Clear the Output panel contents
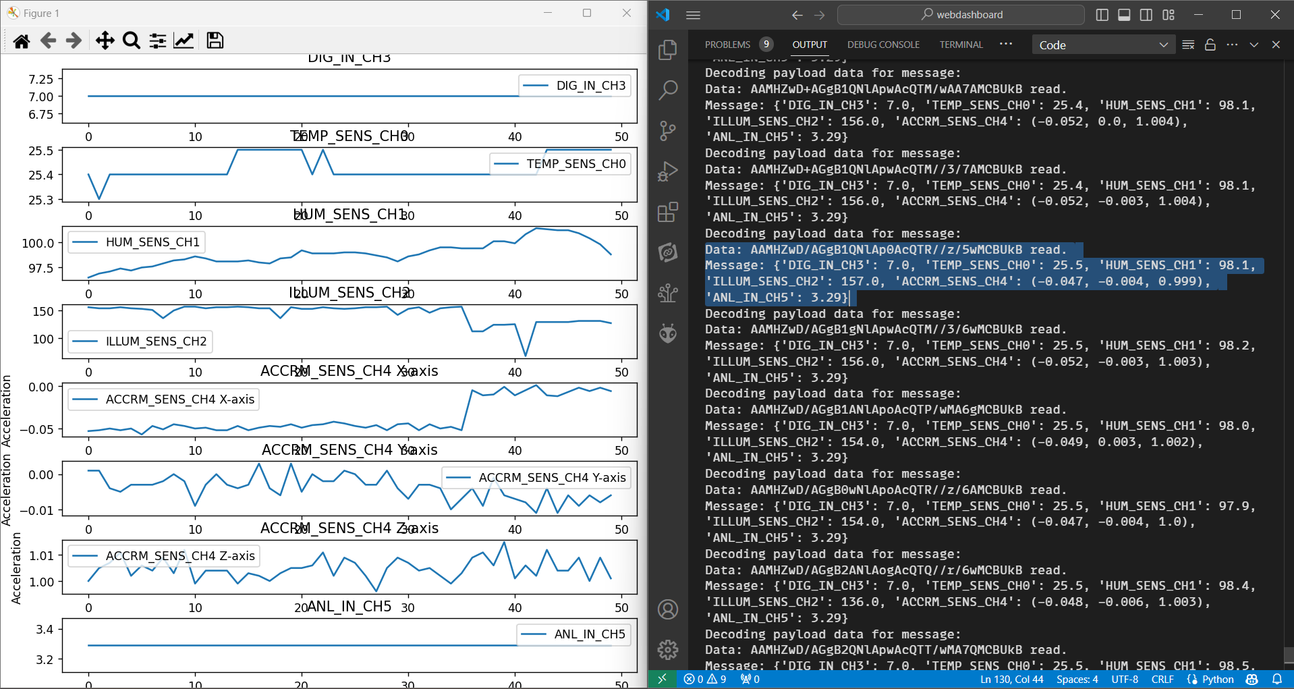The image size is (1294, 689). point(1189,45)
